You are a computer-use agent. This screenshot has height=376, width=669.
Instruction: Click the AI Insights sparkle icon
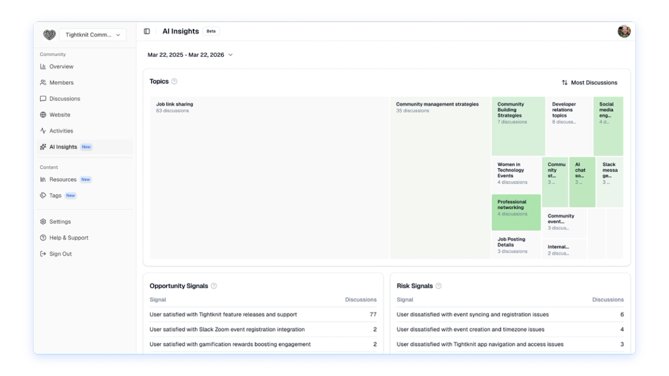(43, 147)
